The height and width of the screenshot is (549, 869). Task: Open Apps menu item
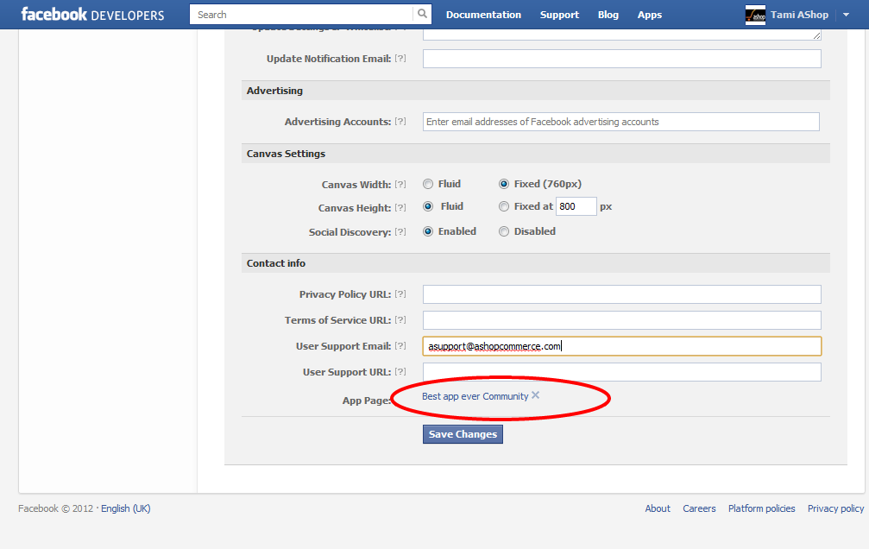(x=650, y=15)
